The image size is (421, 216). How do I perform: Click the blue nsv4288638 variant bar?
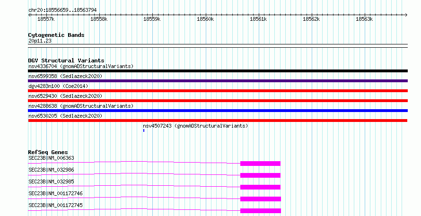218,111
